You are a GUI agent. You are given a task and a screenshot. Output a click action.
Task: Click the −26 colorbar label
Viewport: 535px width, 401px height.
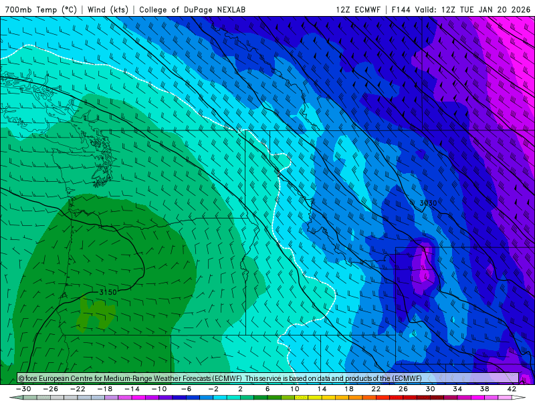51,389
